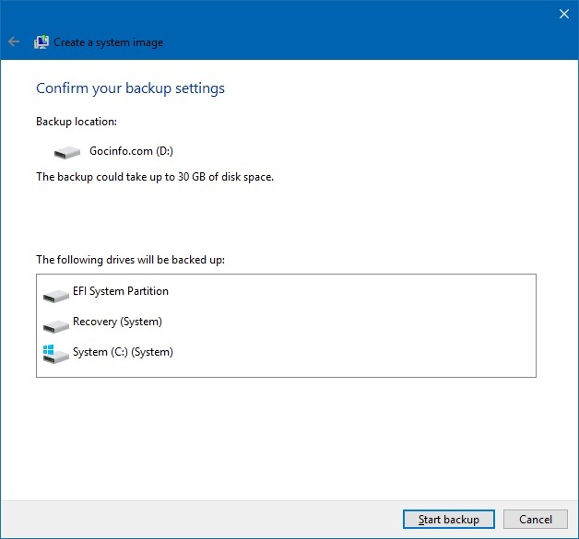
Task: Click 'The following drives will be backed up' label
Action: point(130,260)
